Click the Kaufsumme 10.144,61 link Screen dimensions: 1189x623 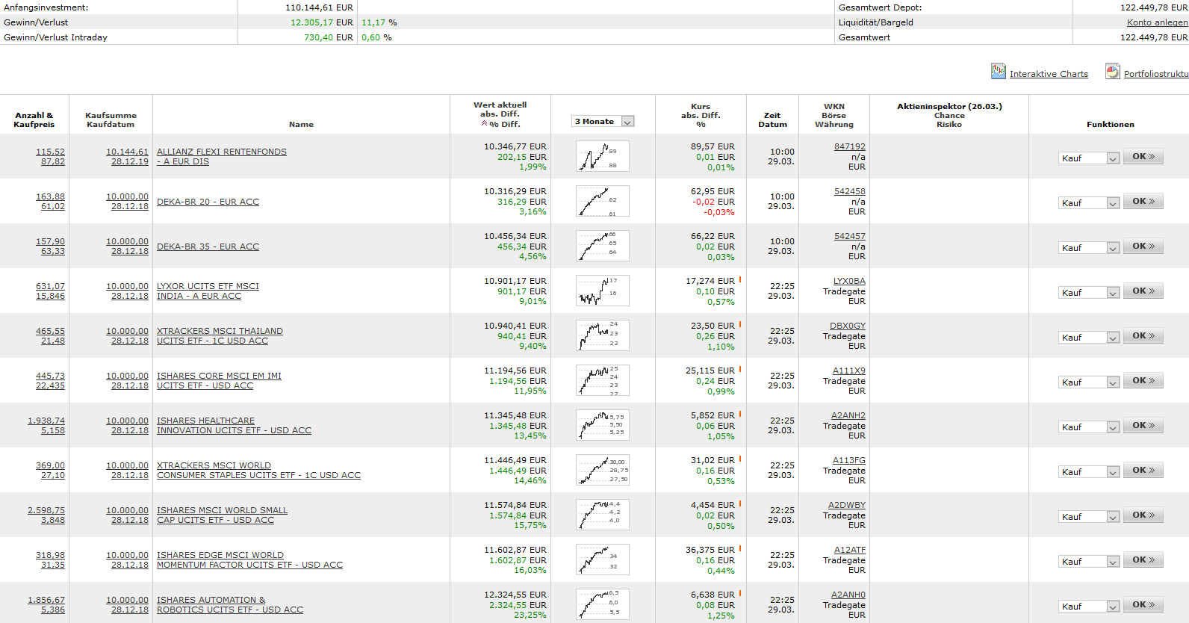coord(127,152)
